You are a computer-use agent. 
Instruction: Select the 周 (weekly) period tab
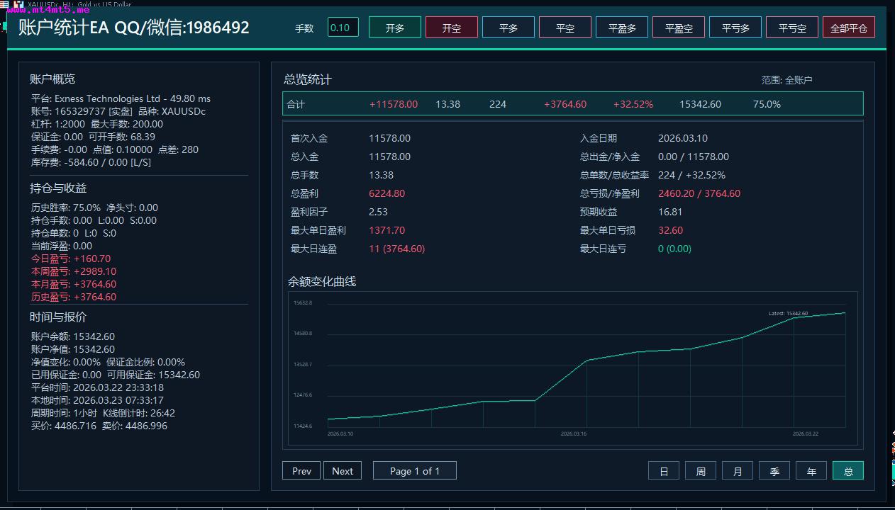point(701,471)
